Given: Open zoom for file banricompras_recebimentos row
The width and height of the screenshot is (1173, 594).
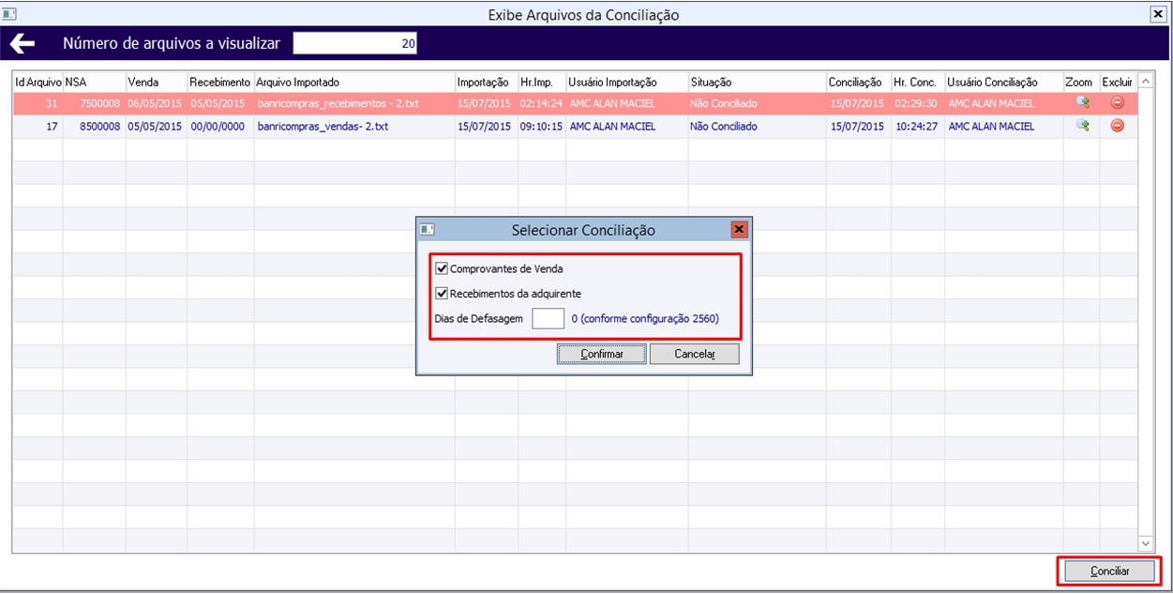Looking at the screenshot, I should [1083, 103].
